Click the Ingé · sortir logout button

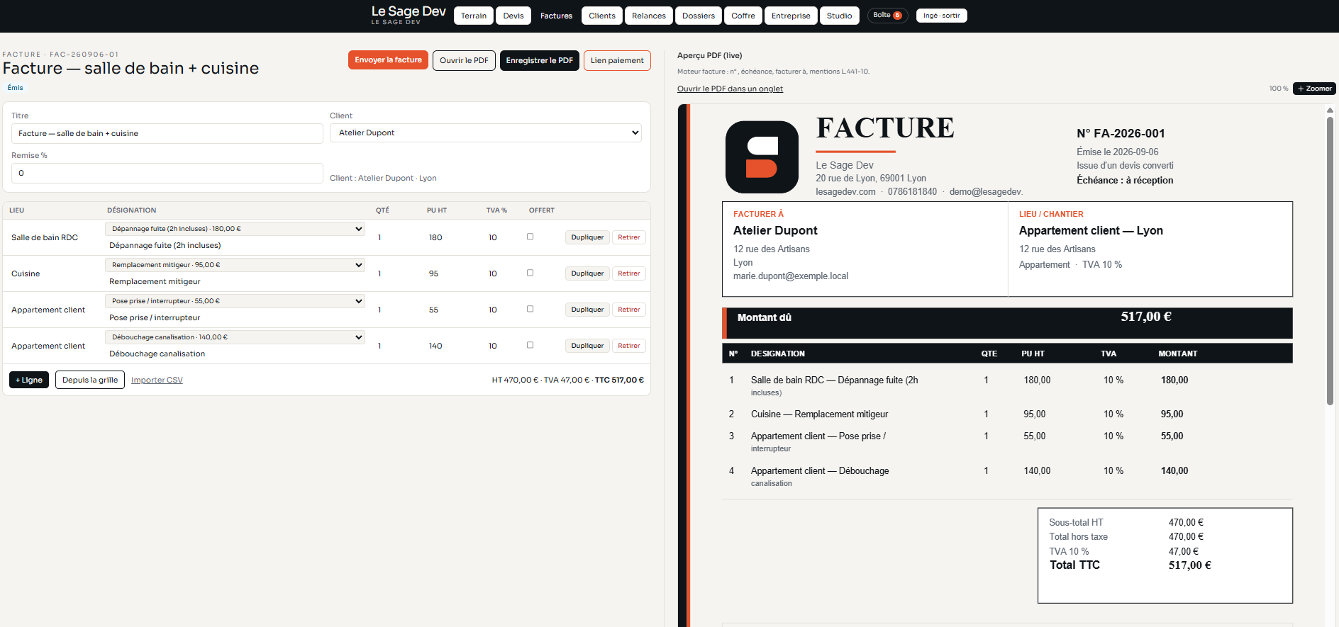coord(941,16)
